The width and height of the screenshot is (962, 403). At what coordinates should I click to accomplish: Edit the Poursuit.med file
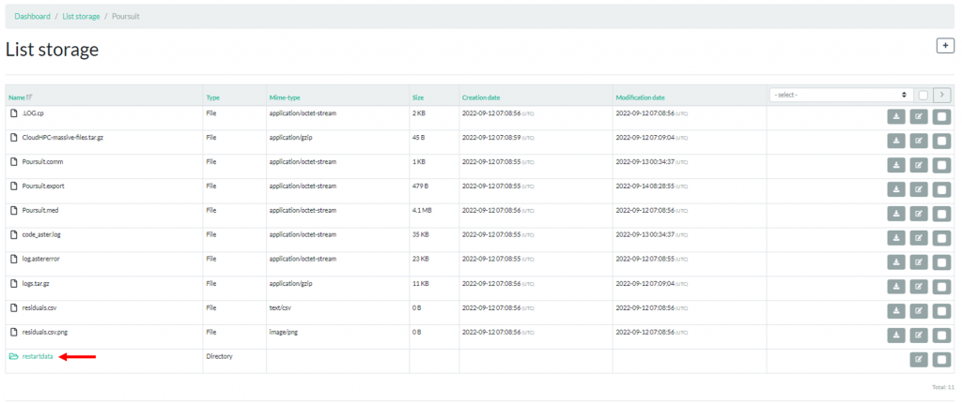pyautogui.click(x=919, y=214)
